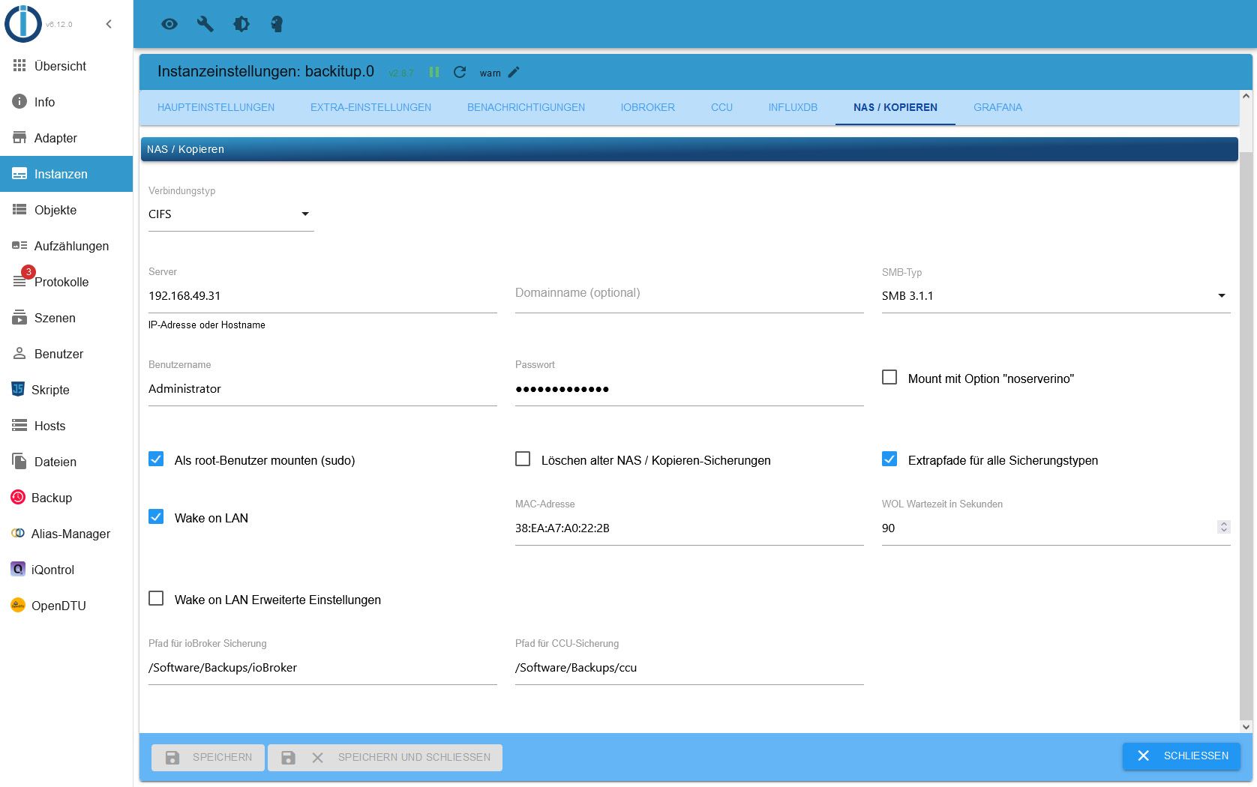Image resolution: width=1257 pixels, height=787 pixels.
Task: Select the Instanzen icon in the sidebar
Action: pyautogui.click(x=19, y=174)
